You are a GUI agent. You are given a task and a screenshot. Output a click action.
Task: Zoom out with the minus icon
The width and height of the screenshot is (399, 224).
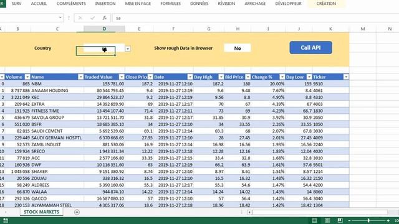(349, 221)
